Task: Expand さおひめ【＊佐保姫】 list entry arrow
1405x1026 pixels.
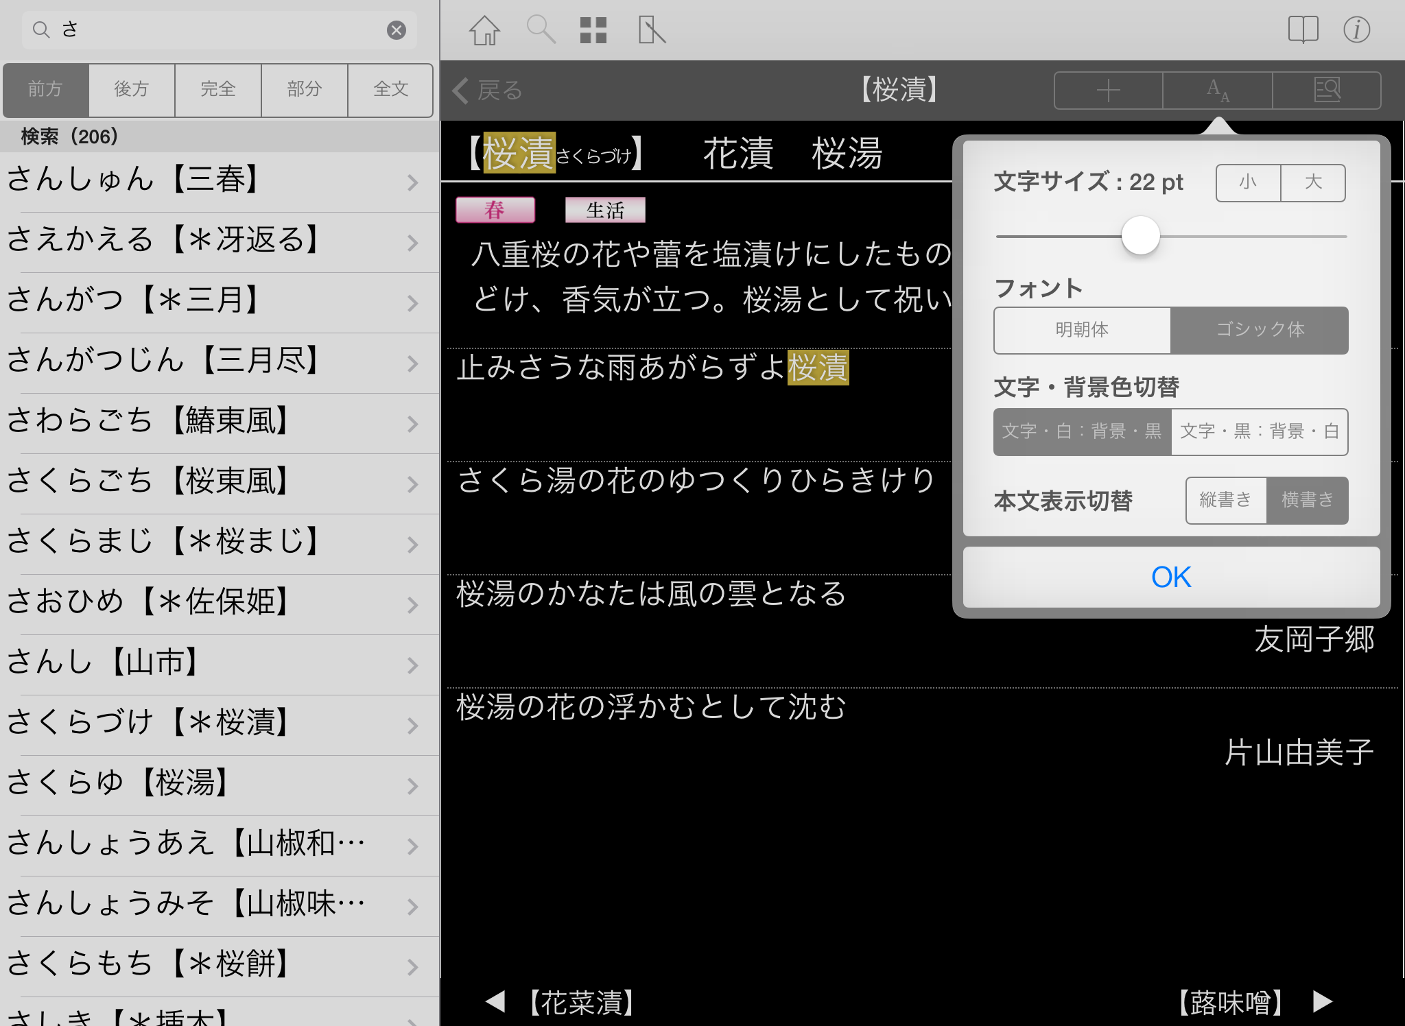Action: (412, 605)
